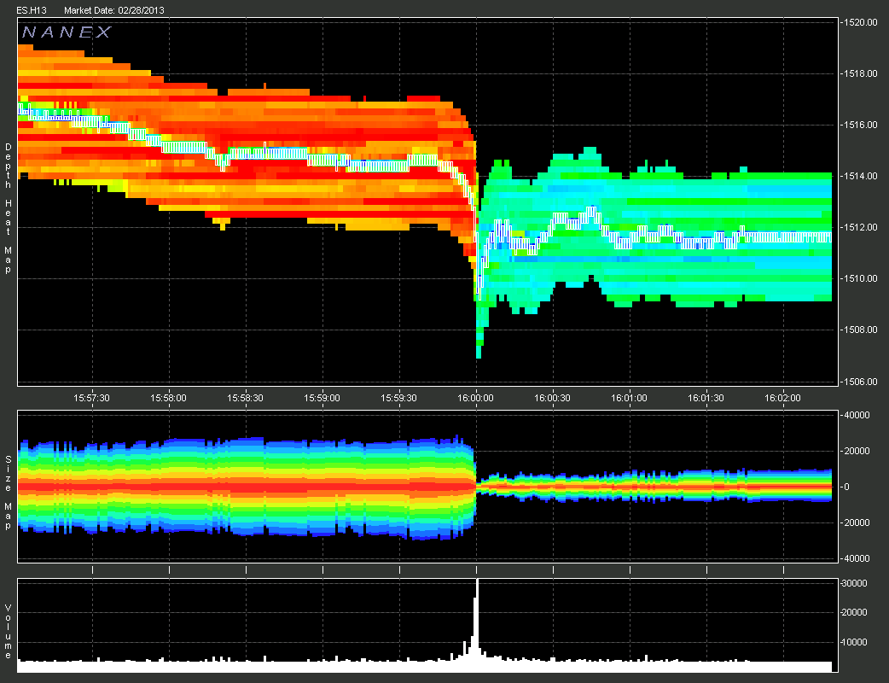Select the 1520.00 price axis label
This screenshot has height=683, width=889.
860,22
